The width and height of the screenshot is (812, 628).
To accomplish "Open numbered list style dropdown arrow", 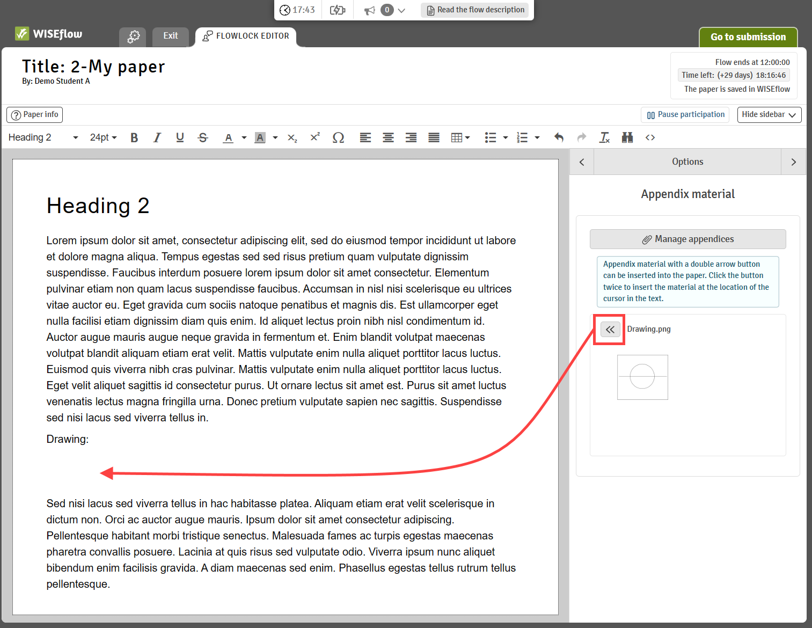I will click(537, 137).
